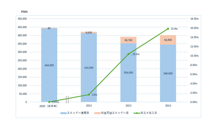Screen dimensions: 217x128
Task: Click the 10.00% right axis value
Action: point(194,56)
